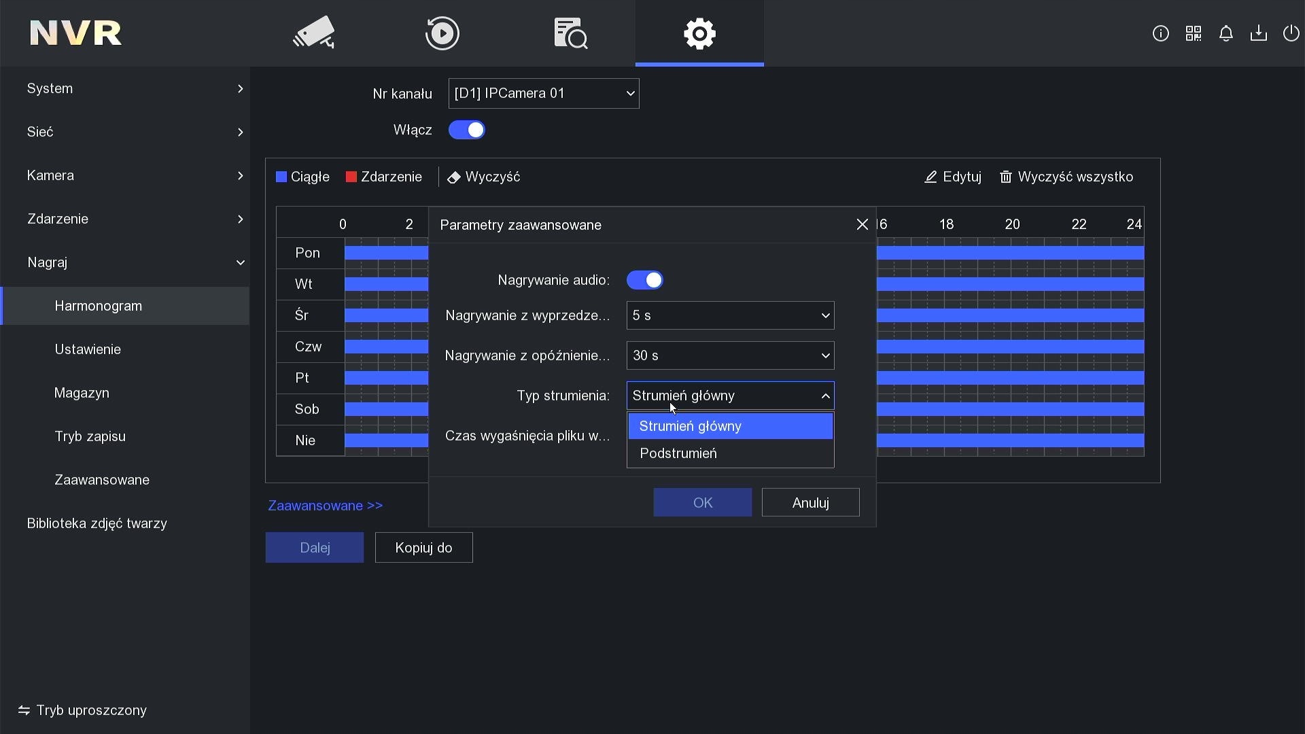Choose Podstrumień from stream type list
Screen dimensions: 1305x734
point(678,453)
